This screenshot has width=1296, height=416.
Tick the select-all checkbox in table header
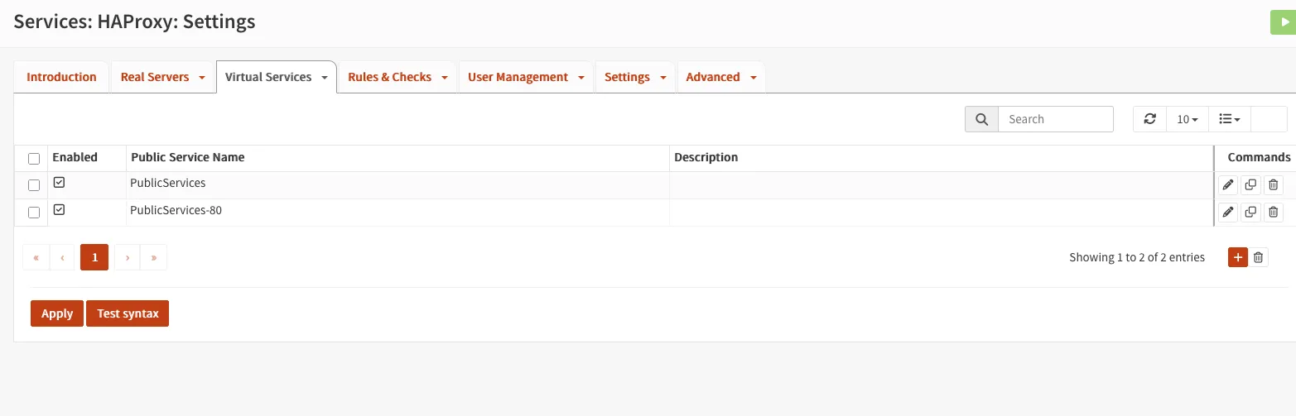(34, 159)
